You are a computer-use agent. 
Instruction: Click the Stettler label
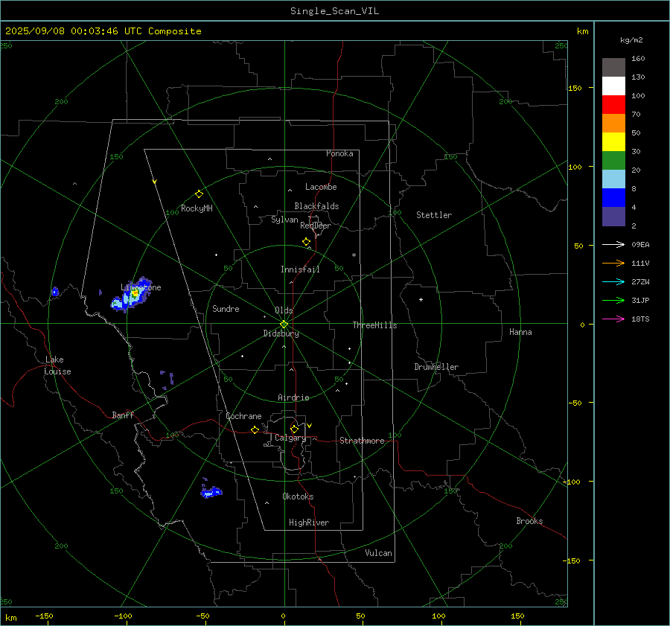pyautogui.click(x=434, y=215)
